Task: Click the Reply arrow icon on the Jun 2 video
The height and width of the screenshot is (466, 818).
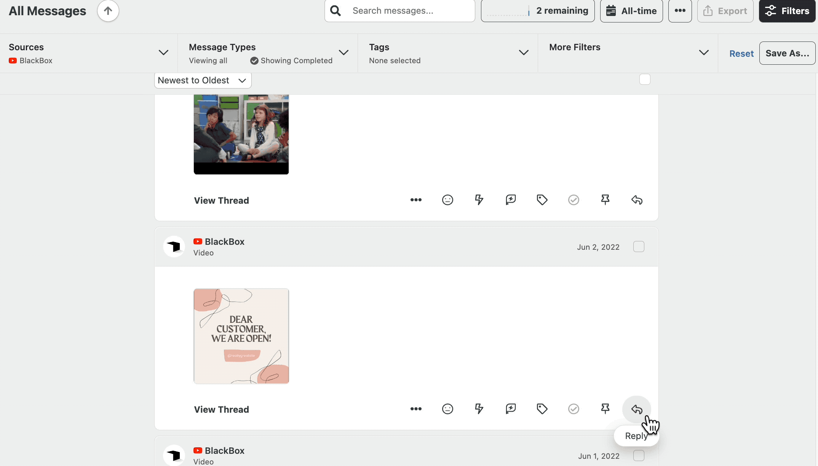Action: coord(637,410)
